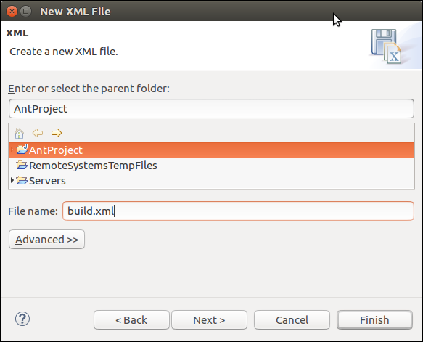This screenshot has height=342, width=423.
Task: Click the Servers folder icon
Action: tap(22, 180)
